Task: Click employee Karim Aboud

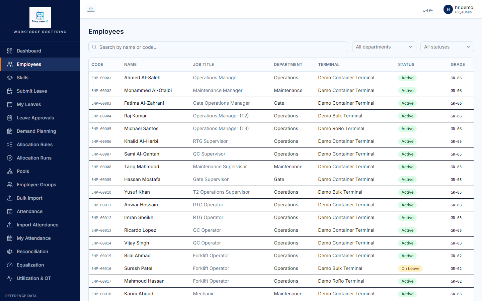Action: [x=139, y=294]
